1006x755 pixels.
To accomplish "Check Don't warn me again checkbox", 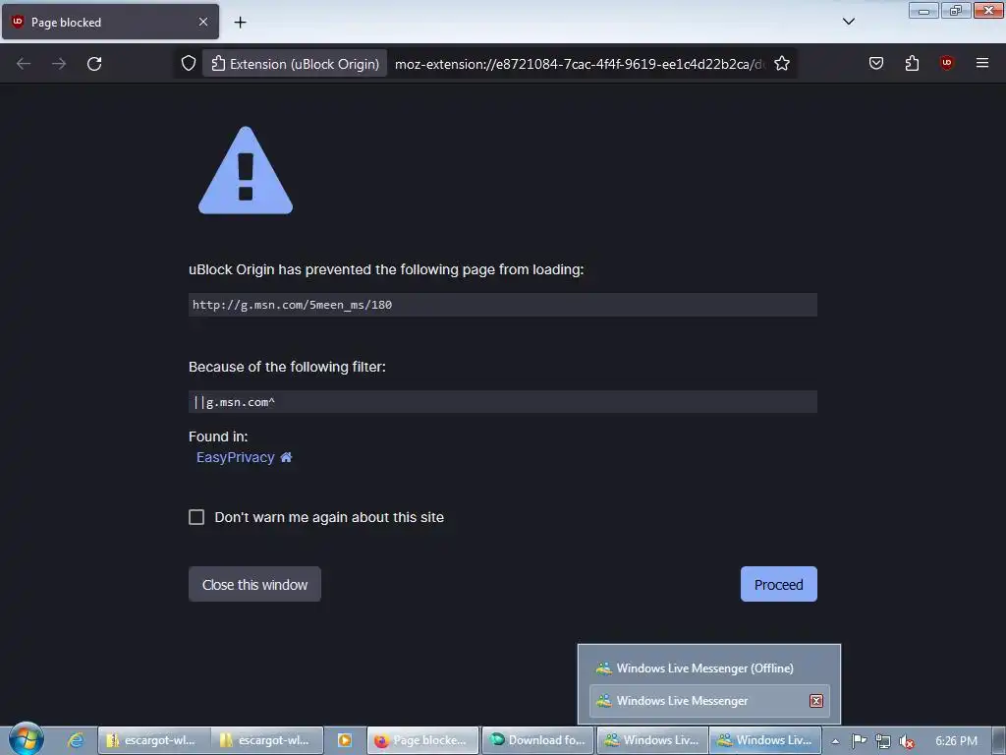I will click(x=196, y=517).
